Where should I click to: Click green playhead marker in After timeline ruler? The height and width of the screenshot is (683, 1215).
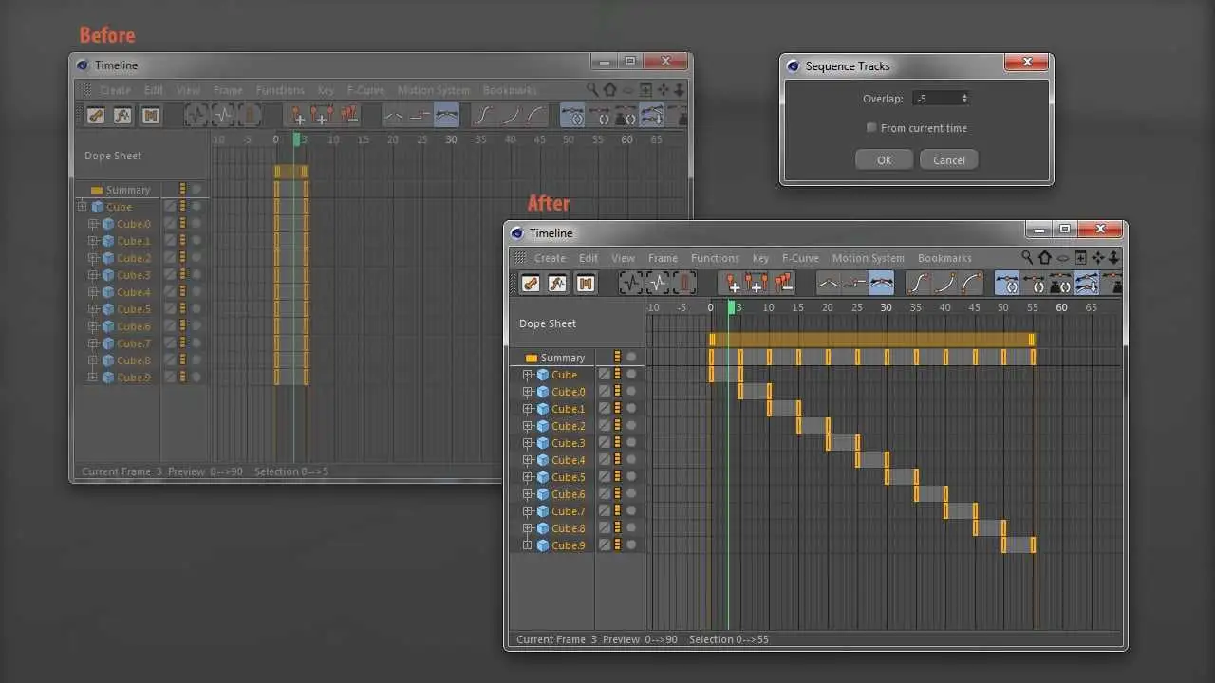732,307
